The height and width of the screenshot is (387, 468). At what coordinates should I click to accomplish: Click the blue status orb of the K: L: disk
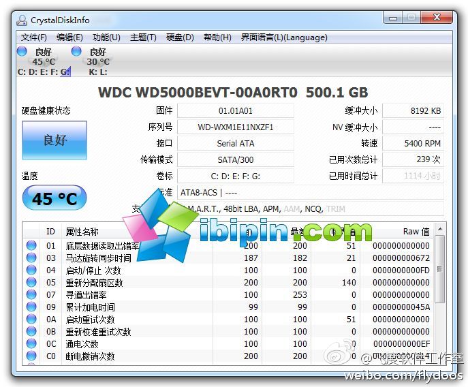click(x=76, y=51)
